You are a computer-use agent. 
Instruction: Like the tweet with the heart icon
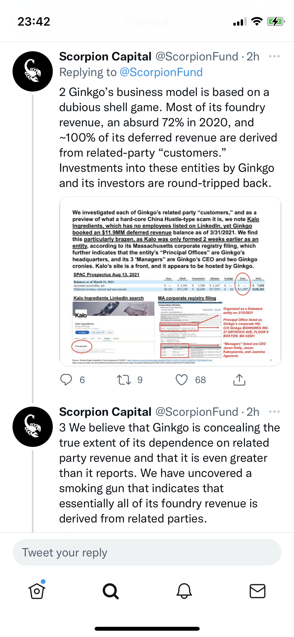click(182, 380)
